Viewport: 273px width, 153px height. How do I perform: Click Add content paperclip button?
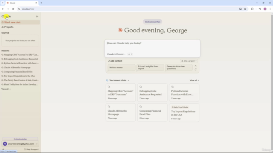point(115,61)
